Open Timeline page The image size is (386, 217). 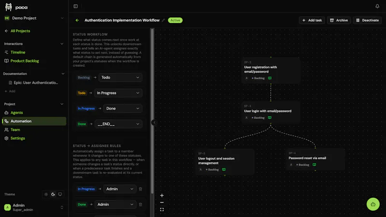(18, 52)
